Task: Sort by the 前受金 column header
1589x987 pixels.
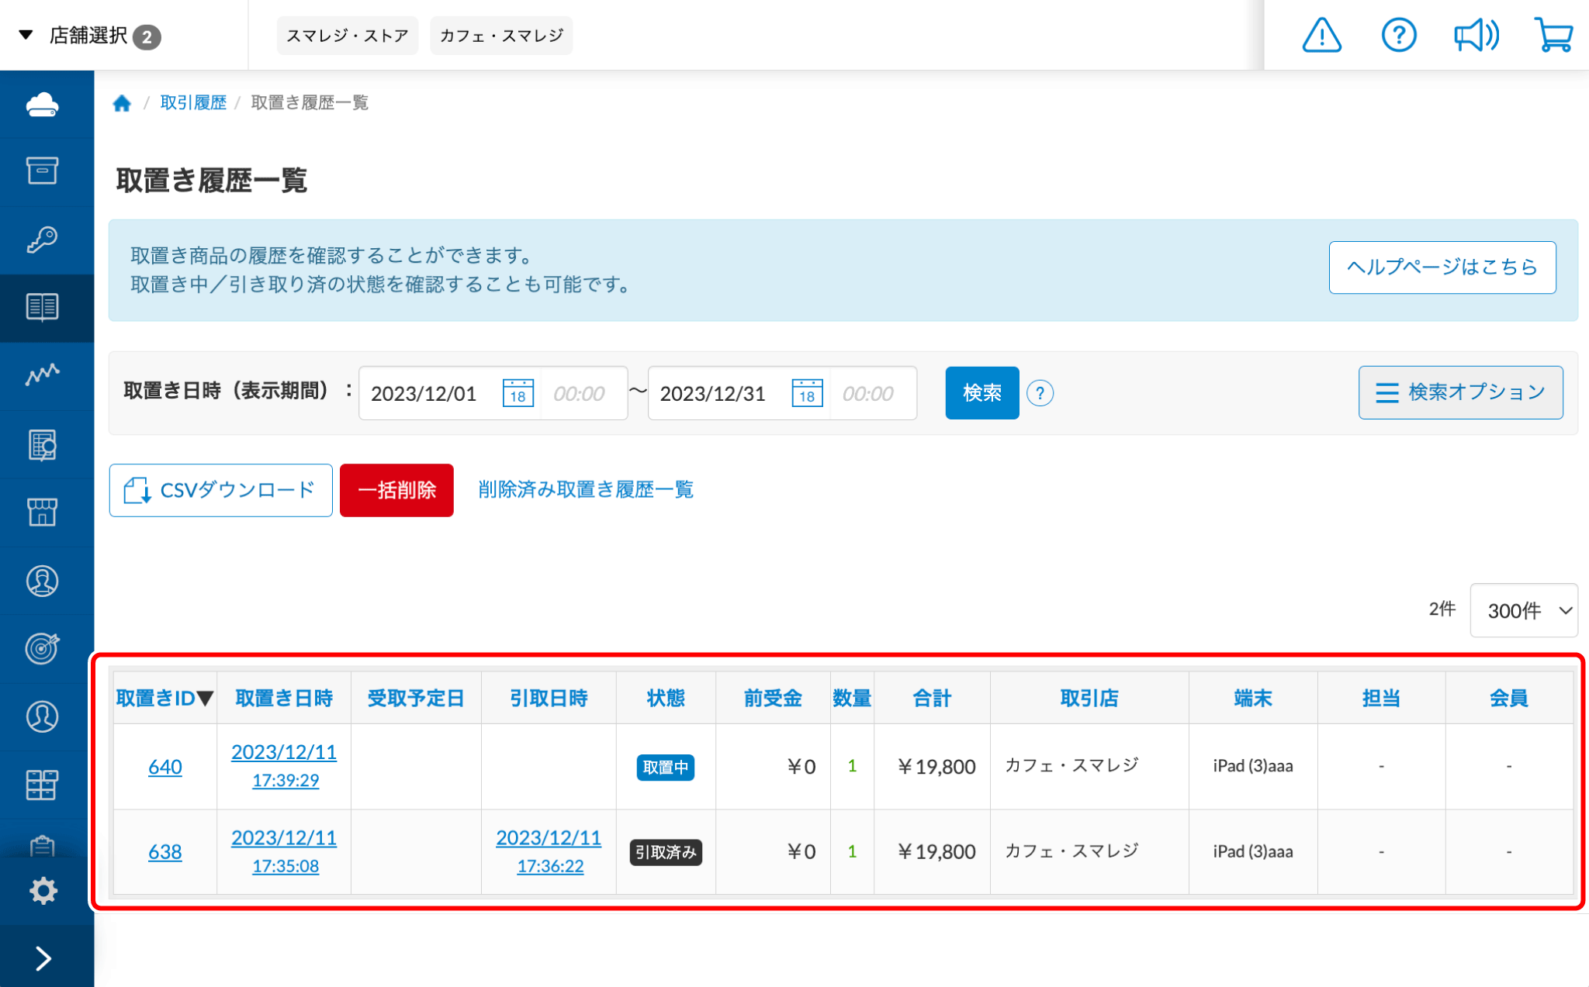Action: (773, 698)
